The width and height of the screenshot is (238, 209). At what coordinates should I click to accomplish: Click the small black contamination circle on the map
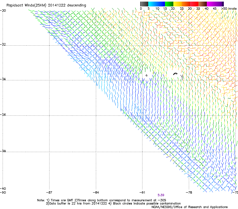click(x=146, y=76)
